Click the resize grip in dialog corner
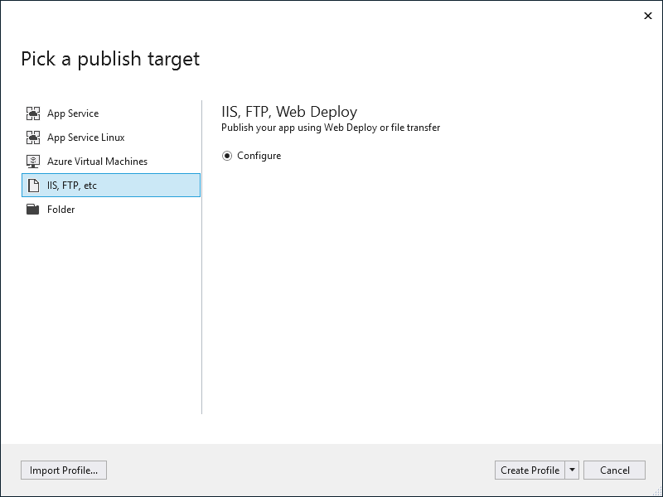663x497 pixels. (x=658, y=492)
